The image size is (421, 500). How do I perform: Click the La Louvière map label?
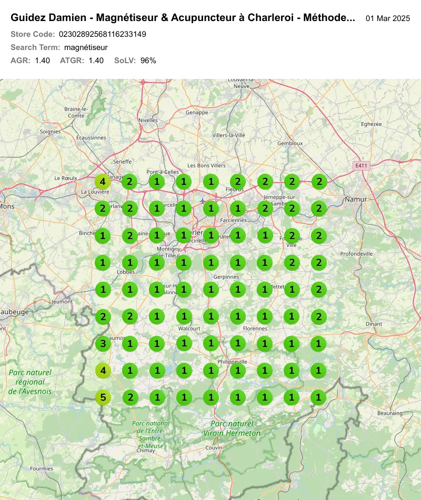pyautogui.click(x=95, y=192)
